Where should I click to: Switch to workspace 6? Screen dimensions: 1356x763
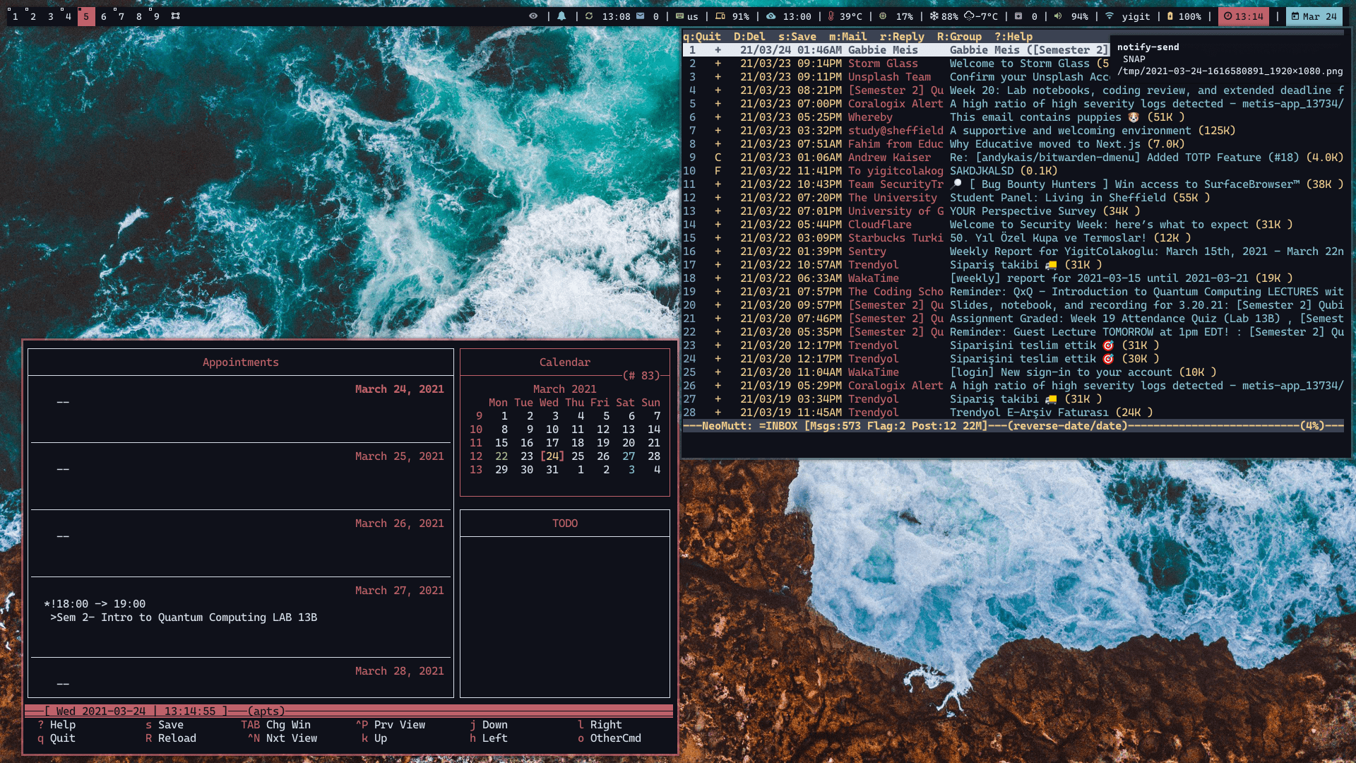(104, 16)
